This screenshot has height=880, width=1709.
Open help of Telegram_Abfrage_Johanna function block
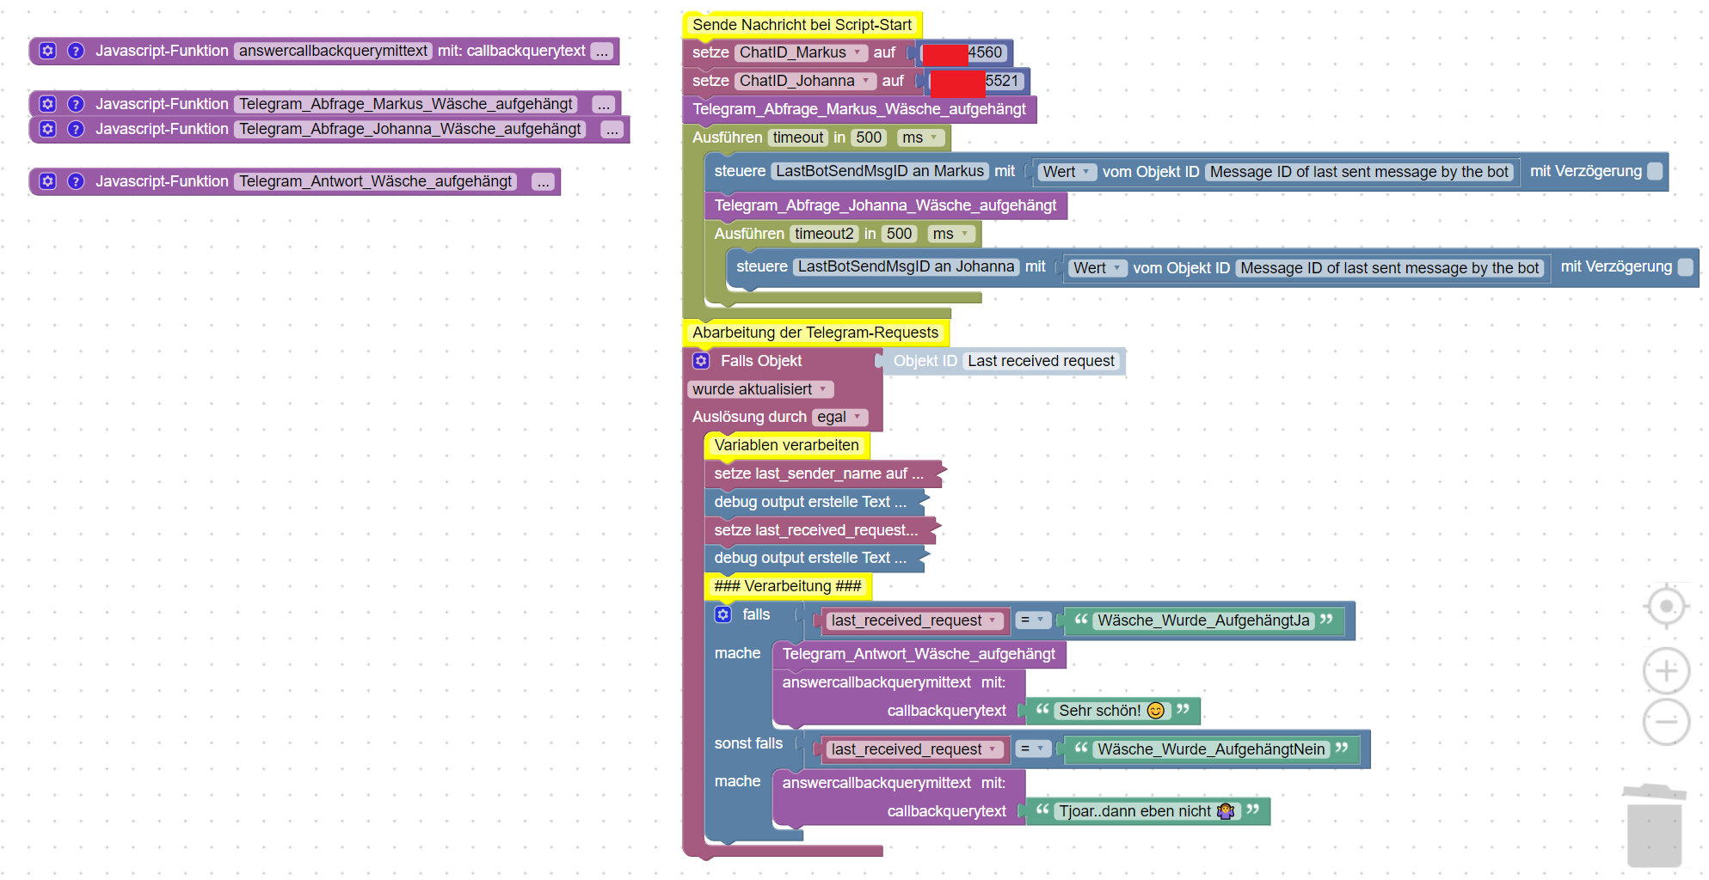(x=76, y=129)
